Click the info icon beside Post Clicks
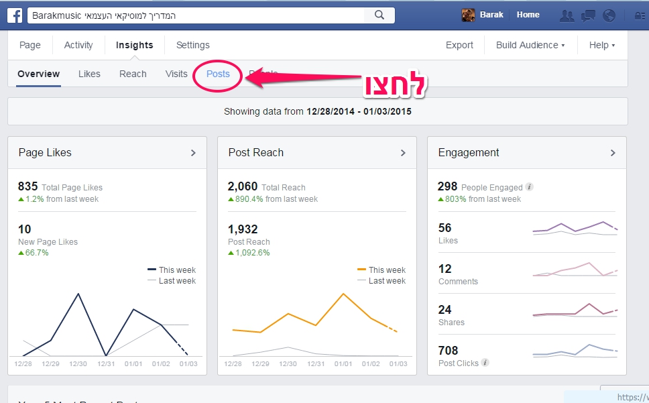The image size is (649, 403). pos(485,363)
